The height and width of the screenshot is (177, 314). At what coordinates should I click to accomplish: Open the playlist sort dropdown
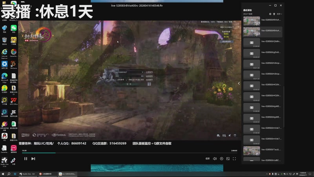click(279, 14)
